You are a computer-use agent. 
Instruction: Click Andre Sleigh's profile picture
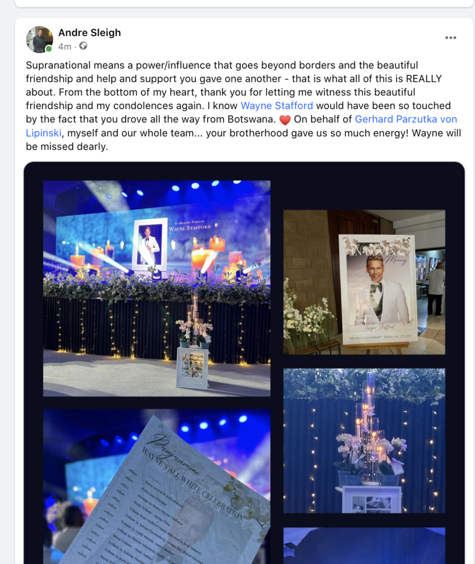coord(39,39)
